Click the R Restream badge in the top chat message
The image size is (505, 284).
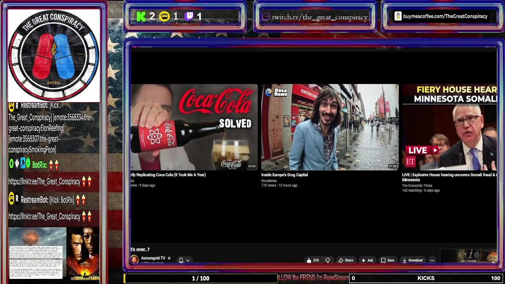tap(17, 106)
